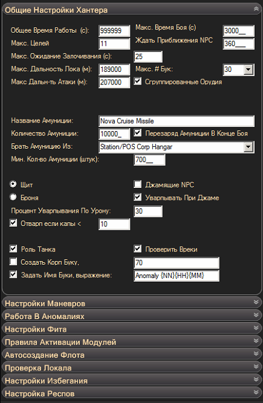Screen dimensions: 263x403
Task: Expand Настройки Маневров via its chevron icon
Action: tap(256, 302)
